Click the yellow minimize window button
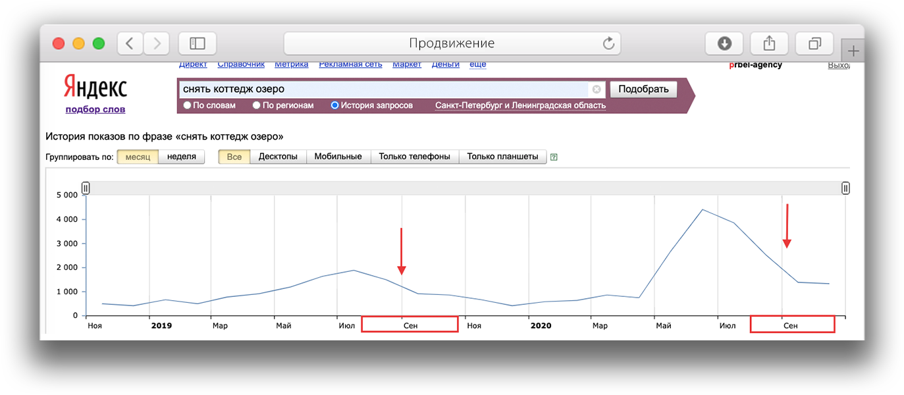The height and width of the screenshot is (395, 904). point(78,43)
